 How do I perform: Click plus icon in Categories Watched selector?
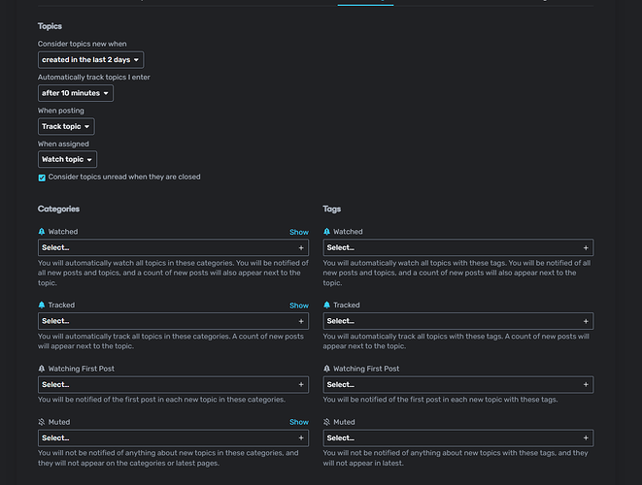[300, 247]
